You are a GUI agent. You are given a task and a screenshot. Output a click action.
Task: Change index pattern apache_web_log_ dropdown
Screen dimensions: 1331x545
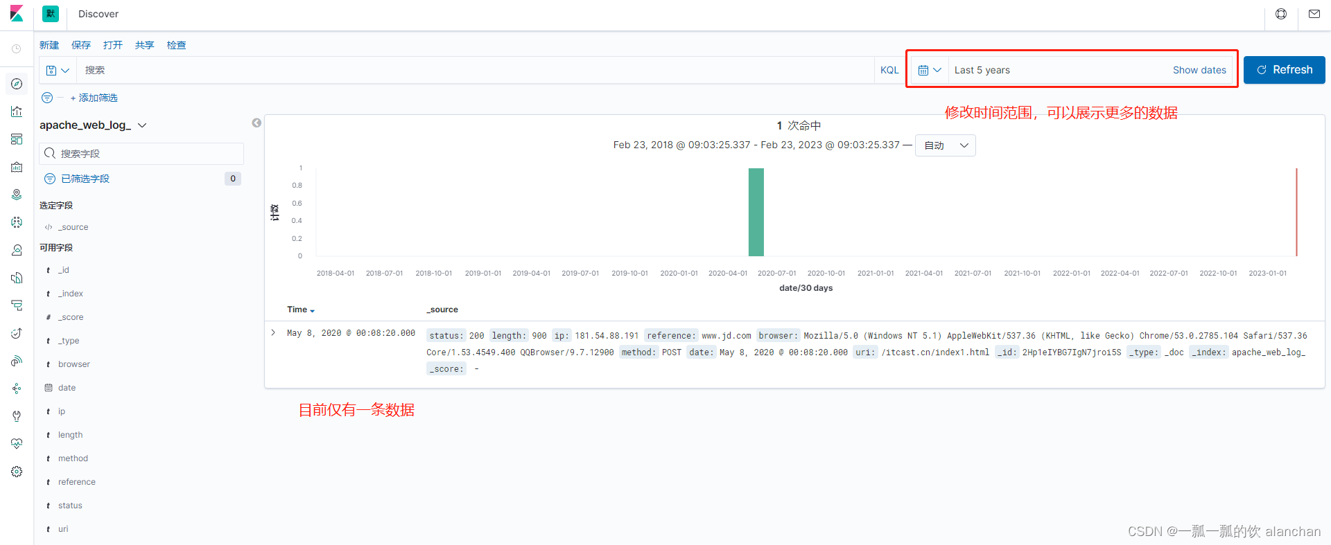point(93,125)
